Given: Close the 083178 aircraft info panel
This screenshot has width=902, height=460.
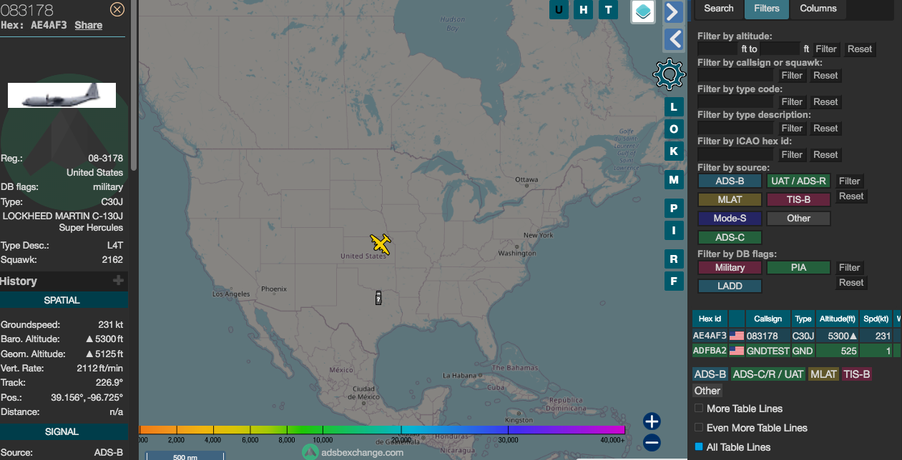Looking at the screenshot, I should coord(117,9).
